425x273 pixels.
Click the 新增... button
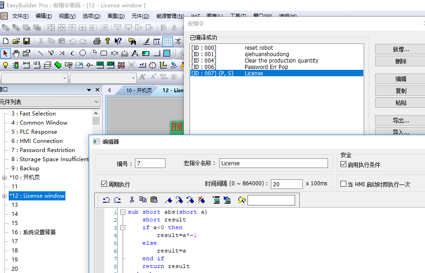[400, 49]
